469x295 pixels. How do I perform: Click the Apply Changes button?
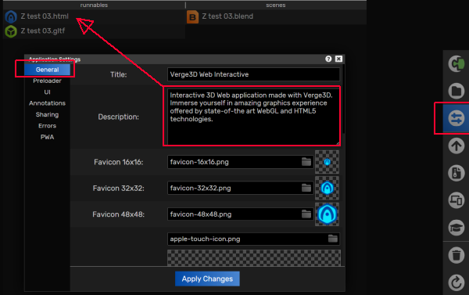point(207,279)
